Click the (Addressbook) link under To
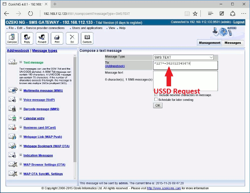 115,66
